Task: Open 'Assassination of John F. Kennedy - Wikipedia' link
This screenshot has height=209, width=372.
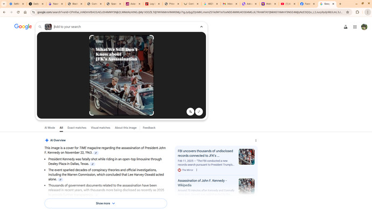Action: click(x=202, y=183)
